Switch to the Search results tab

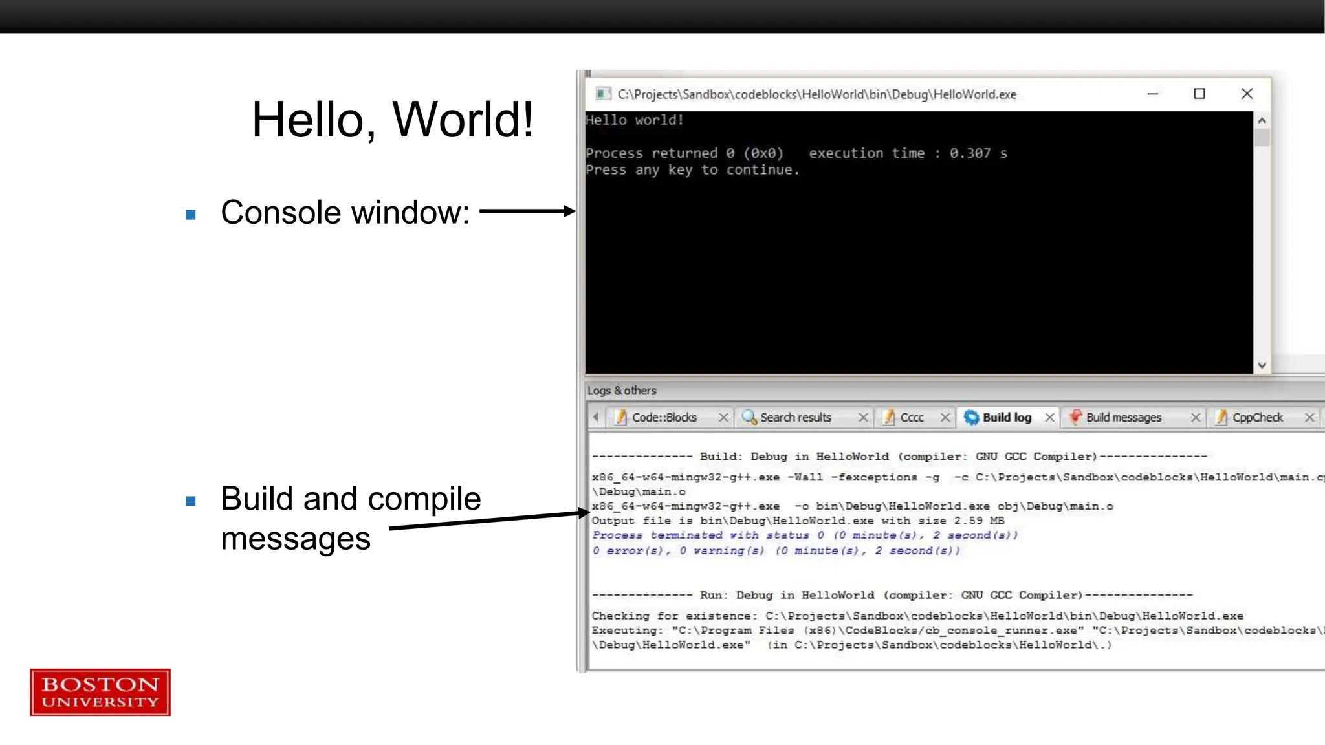(x=795, y=418)
